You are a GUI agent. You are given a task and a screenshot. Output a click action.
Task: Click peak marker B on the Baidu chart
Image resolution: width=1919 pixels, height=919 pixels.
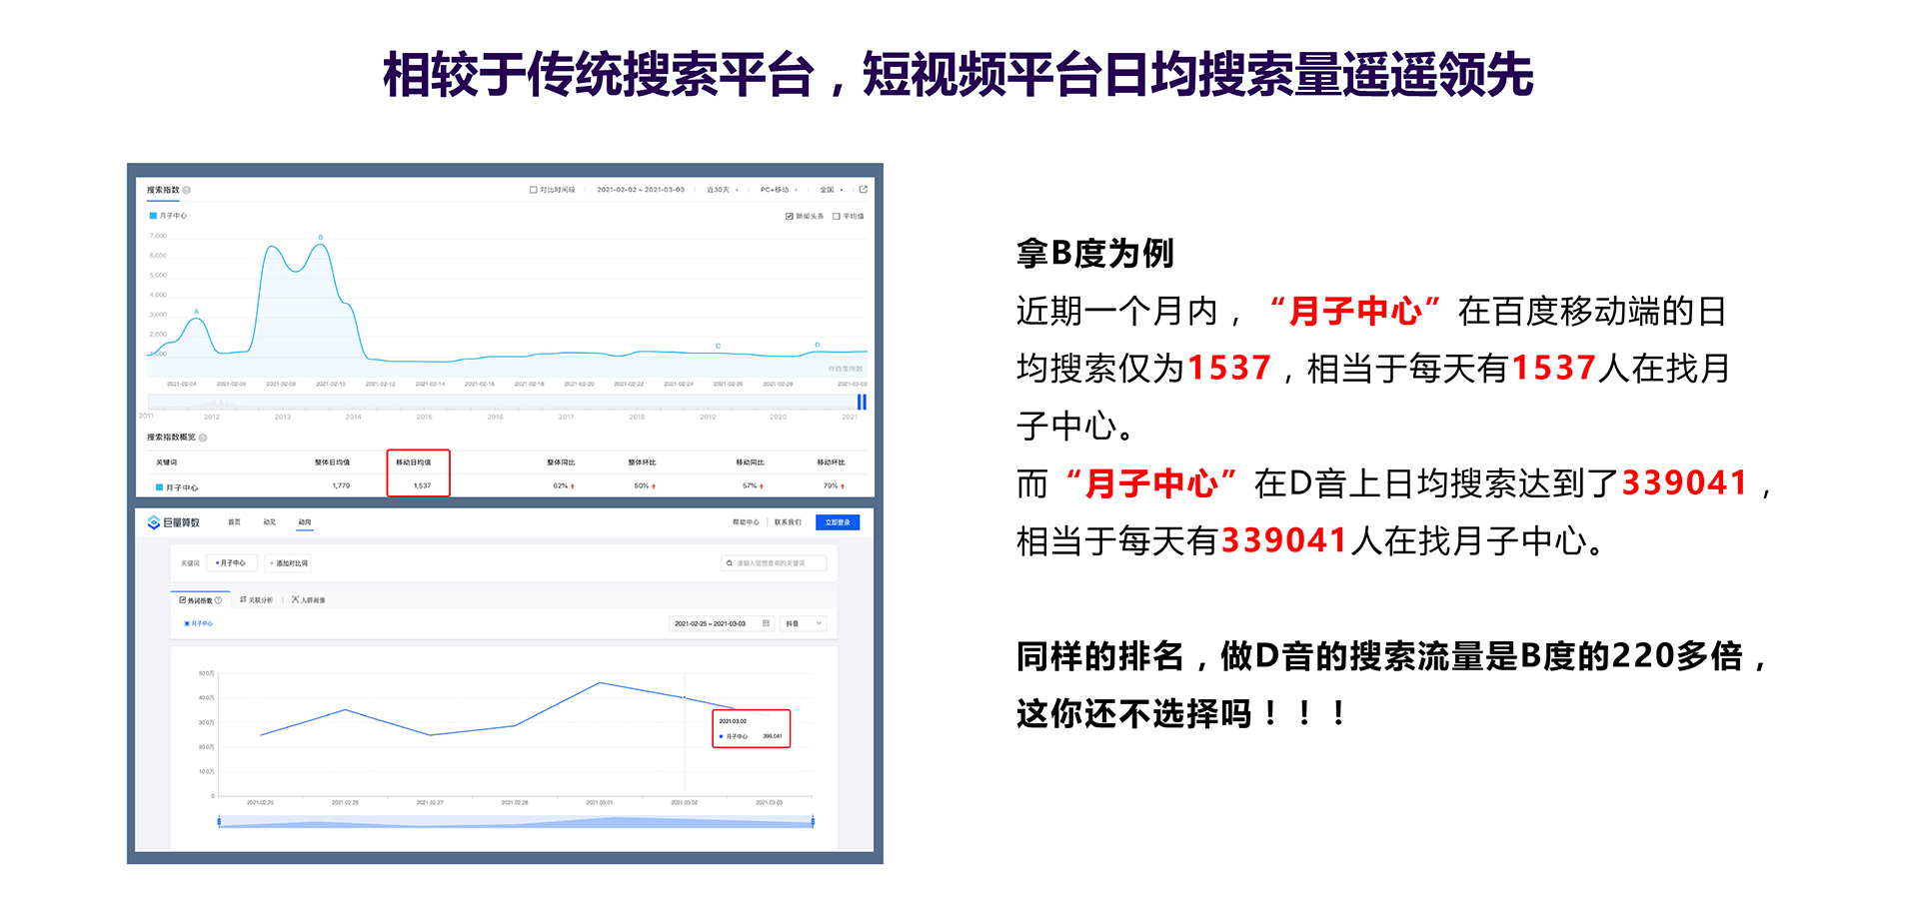click(321, 238)
